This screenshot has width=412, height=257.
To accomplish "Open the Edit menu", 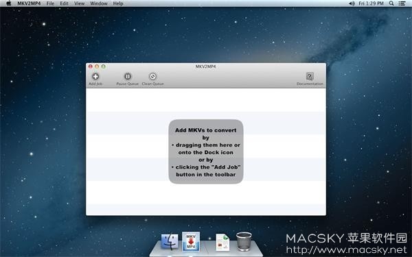I will (64, 3).
